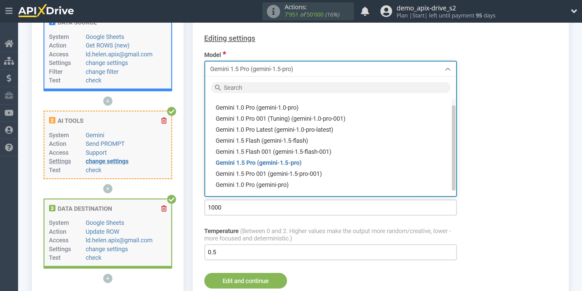Click demo_apix-drive_s2 account name
This screenshot has height=291, width=582.
pyautogui.click(x=426, y=8)
